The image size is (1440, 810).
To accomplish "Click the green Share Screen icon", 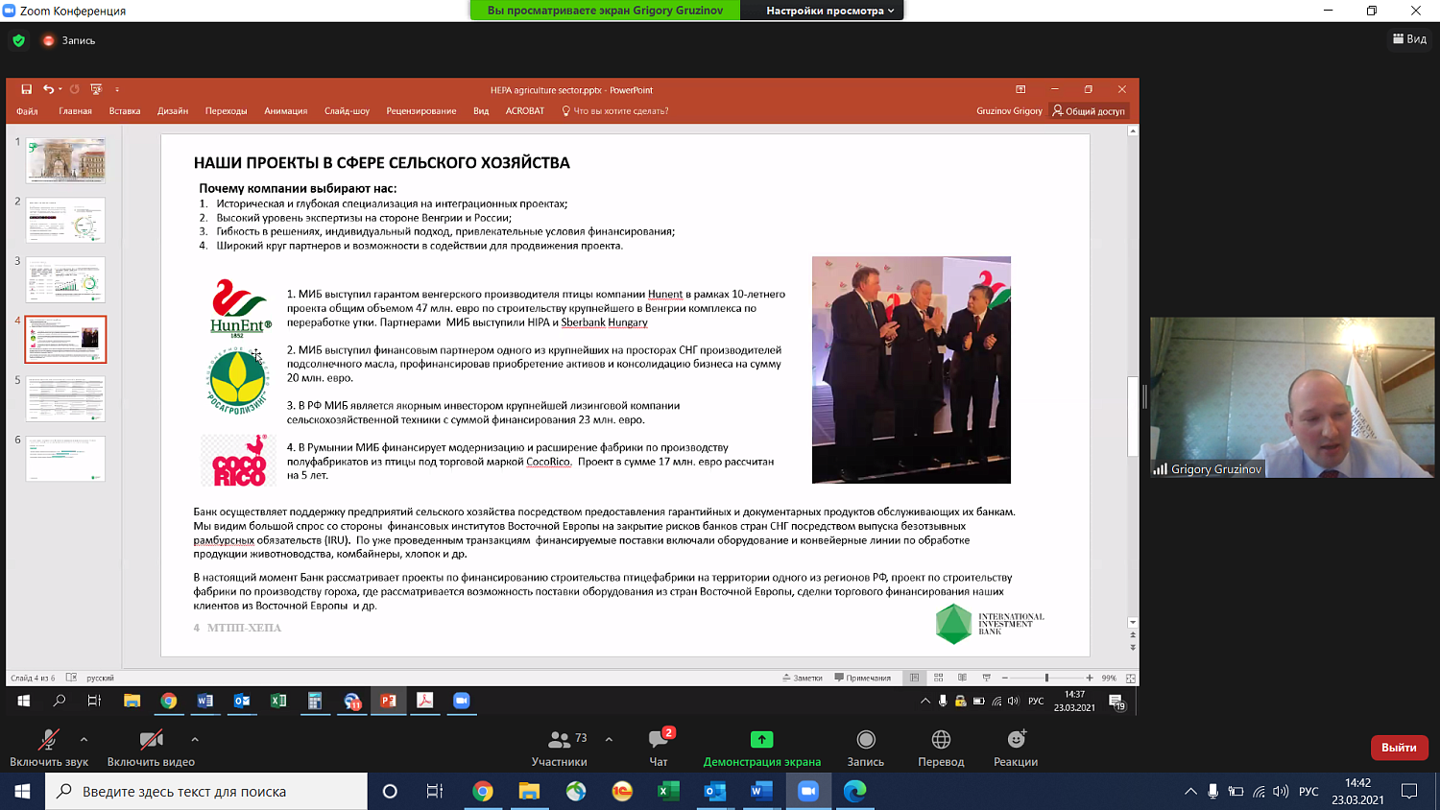I will [x=761, y=740].
